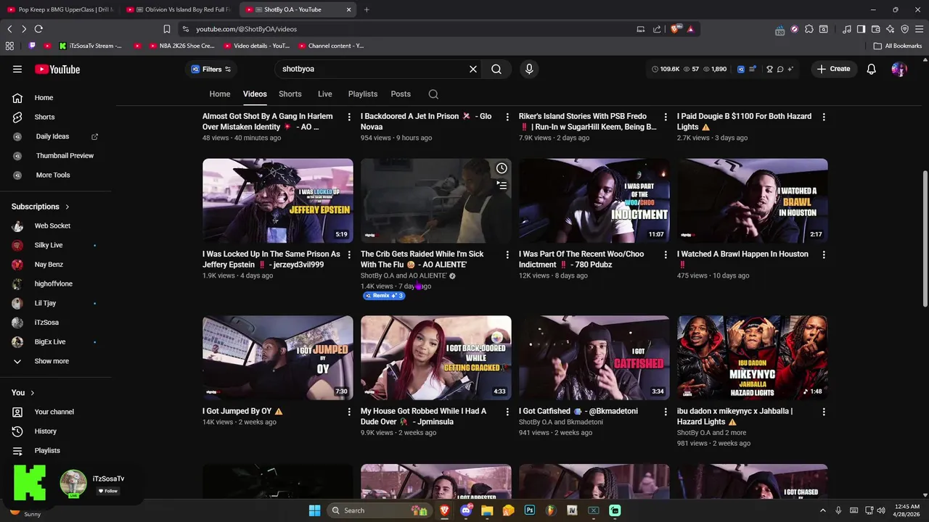The image size is (929, 522).
Task: Open Discord from the taskbar
Action: pos(466,510)
